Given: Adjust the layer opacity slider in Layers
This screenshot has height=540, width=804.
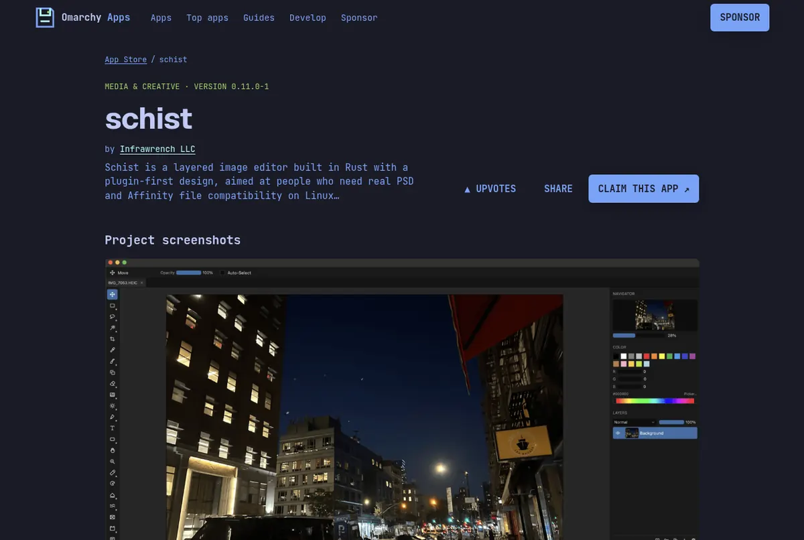Looking at the screenshot, I should click(x=671, y=422).
